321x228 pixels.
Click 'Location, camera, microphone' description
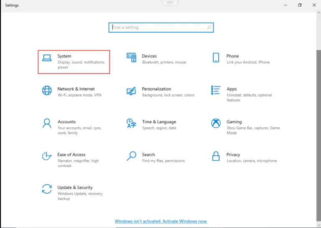pos(252,161)
